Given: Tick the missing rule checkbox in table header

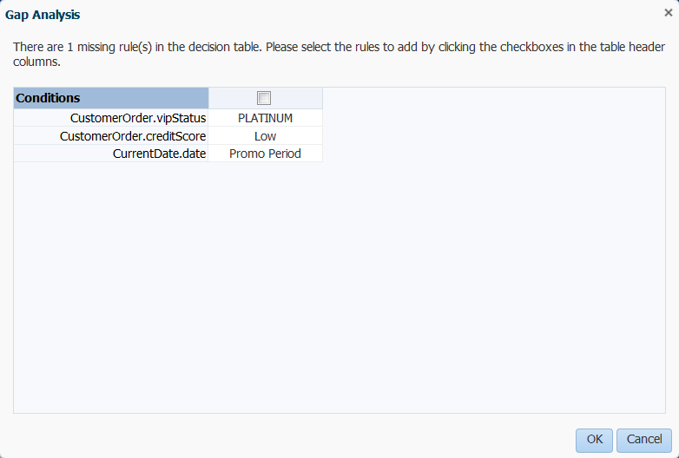Looking at the screenshot, I should pos(264,98).
